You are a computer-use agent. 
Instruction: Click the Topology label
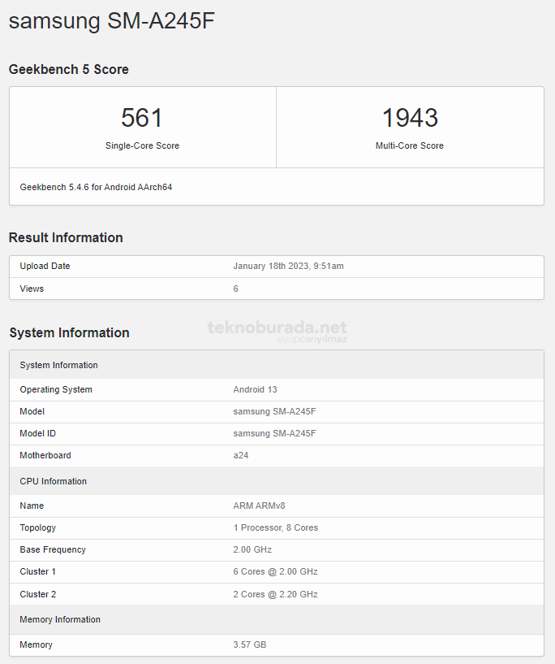pos(37,528)
